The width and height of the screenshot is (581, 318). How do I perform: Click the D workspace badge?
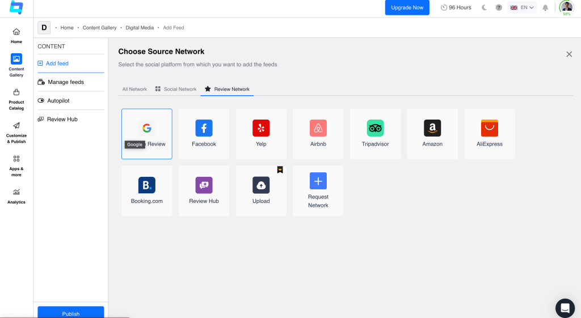44,28
